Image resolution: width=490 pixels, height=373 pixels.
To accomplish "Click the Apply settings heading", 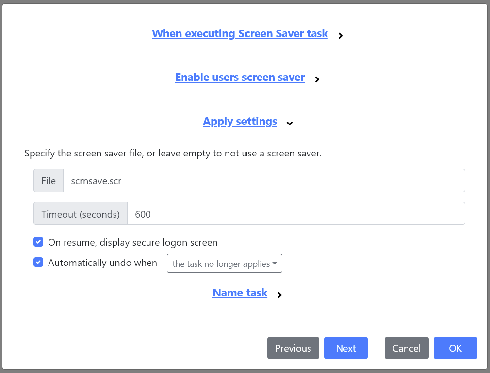I will [x=240, y=121].
